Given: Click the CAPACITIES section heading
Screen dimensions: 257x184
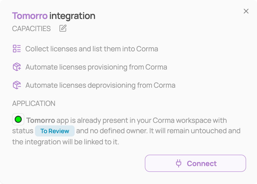Looking at the screenshot, I should 31,29.
